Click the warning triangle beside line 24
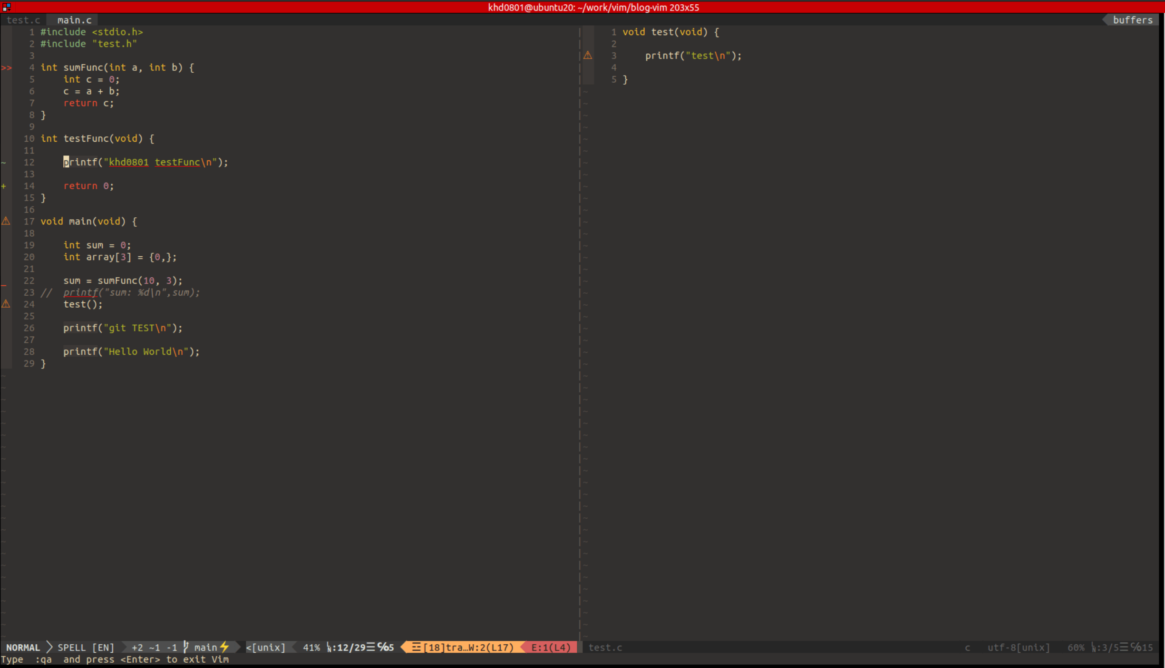Image resolution: width=1165 pixels, height=668 pixels. coord(6,304)
